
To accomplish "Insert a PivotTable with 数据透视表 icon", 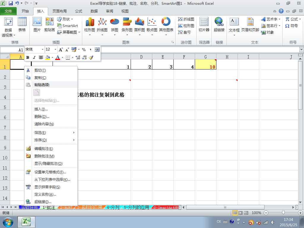I will 8,27.
